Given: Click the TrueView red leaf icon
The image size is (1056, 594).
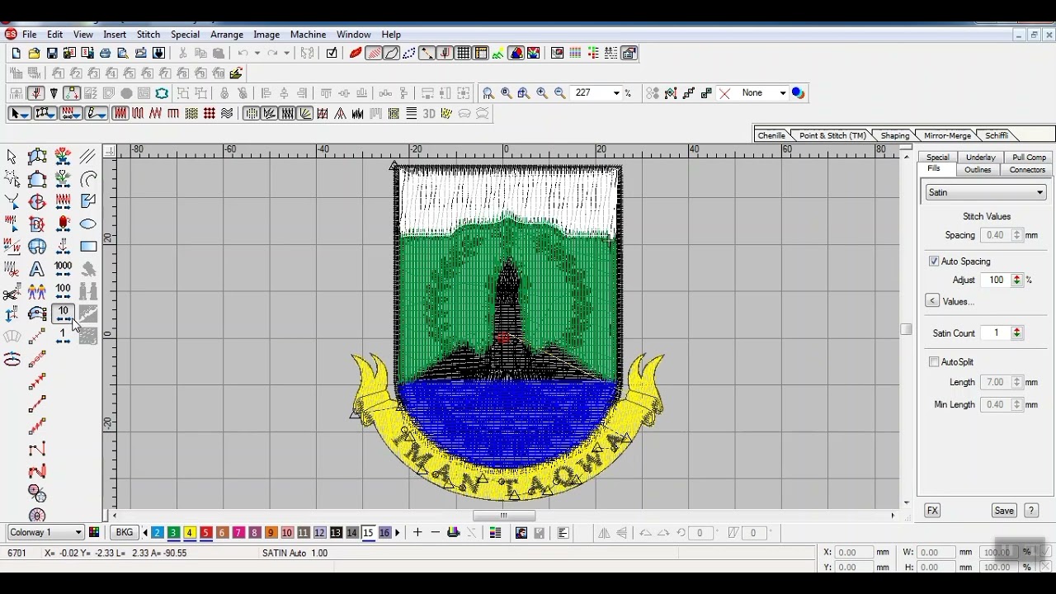Looking at the screenshot, I should point(356,54).
